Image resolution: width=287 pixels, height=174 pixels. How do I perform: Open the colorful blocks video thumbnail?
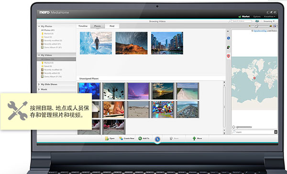pyautogui.click(x=163, y=110)
